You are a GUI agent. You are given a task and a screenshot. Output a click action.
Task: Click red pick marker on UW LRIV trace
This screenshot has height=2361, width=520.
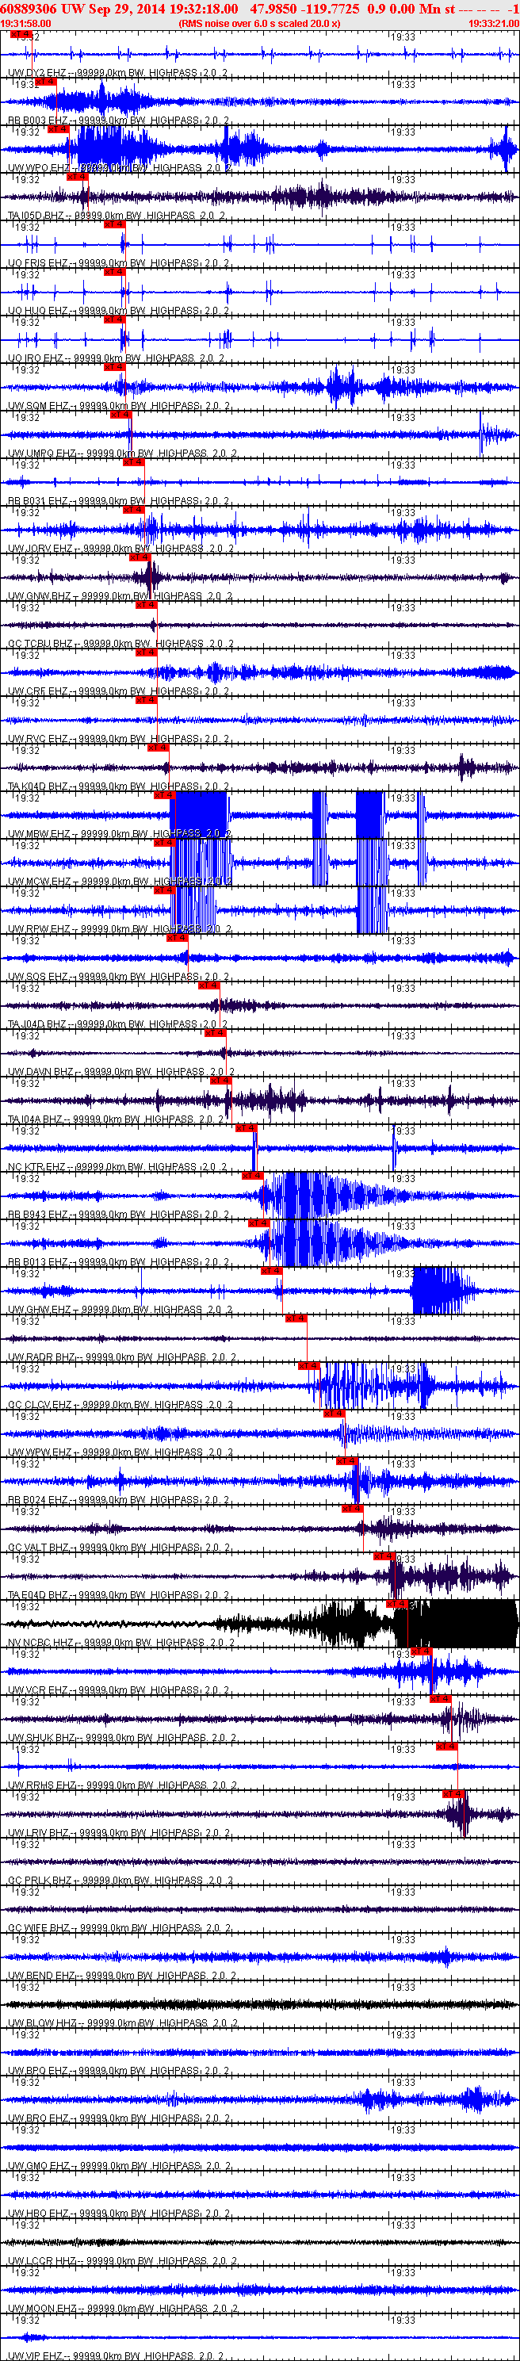click(454, 1795)
